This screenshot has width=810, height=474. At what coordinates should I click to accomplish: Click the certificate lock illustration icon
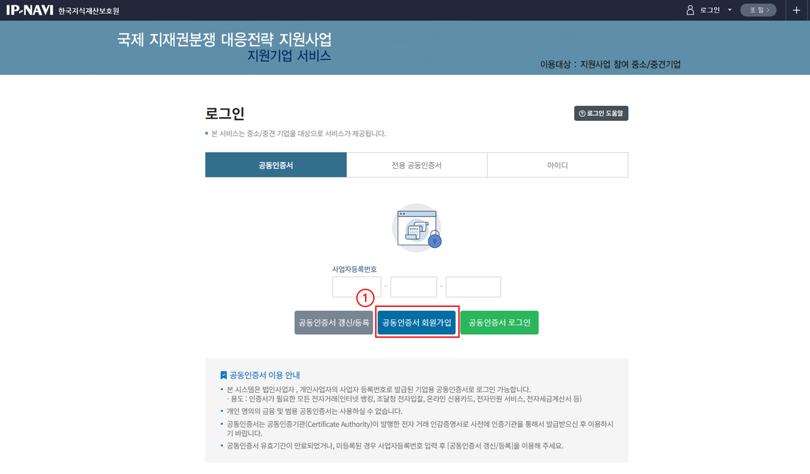pos(417,228)
